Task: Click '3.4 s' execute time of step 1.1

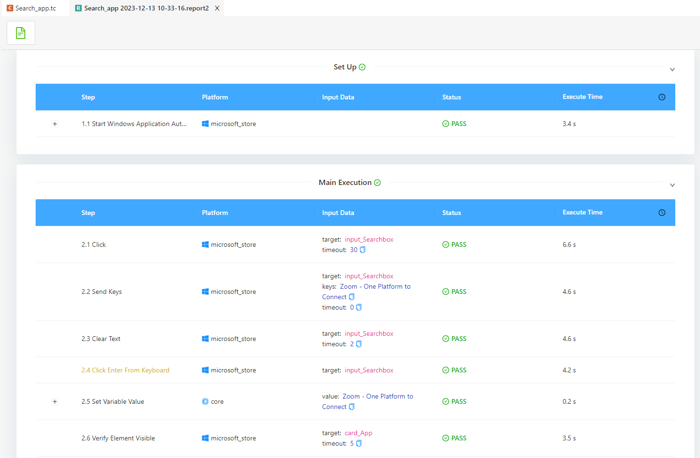Action: tap(569, 124)
